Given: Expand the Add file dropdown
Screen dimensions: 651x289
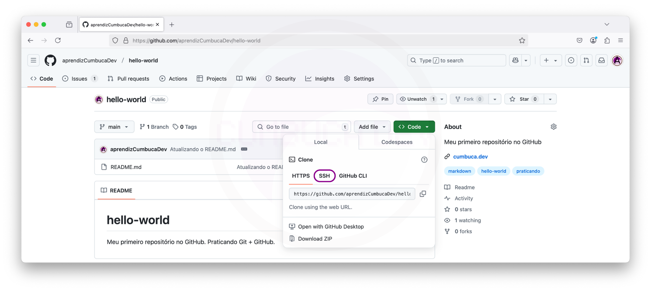Looking at the screenshot, I should pyautogui.click(x=372, y=127).
